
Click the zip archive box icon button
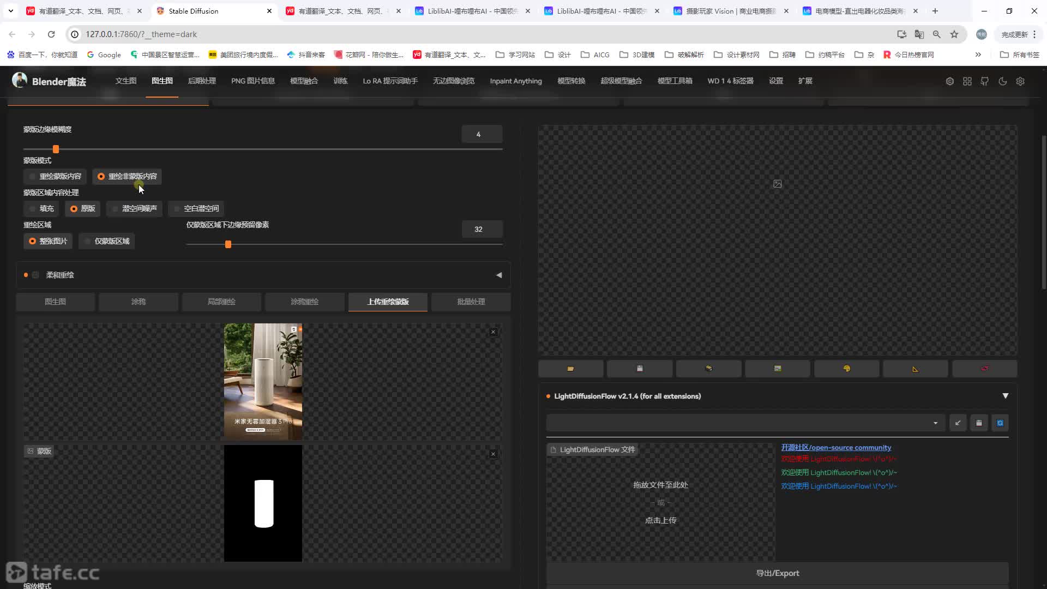tap(708, 369)
